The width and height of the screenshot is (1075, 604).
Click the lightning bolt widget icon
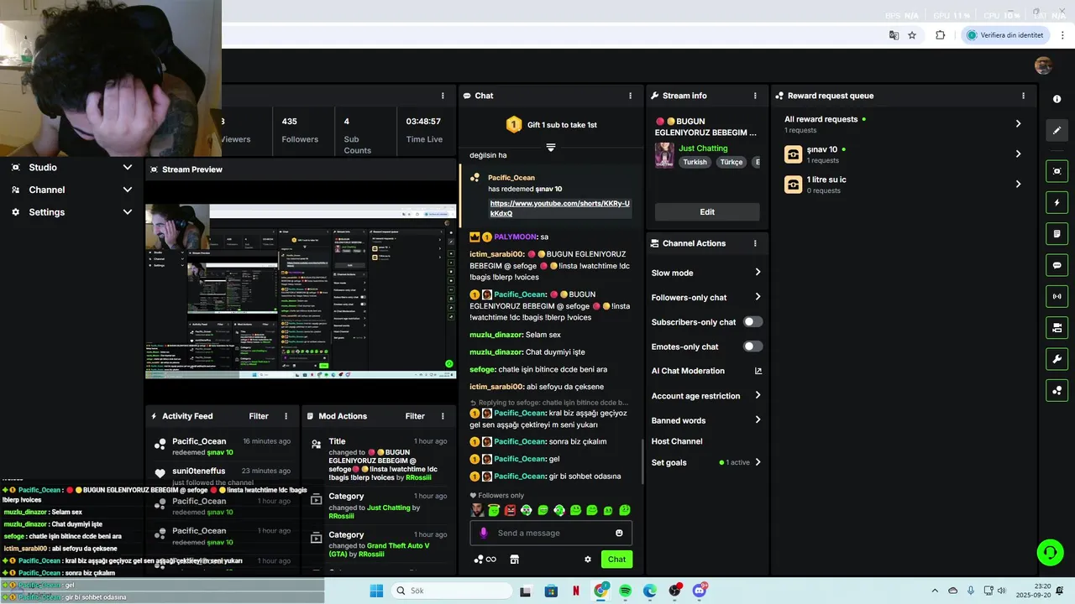tap(1057, 202)
